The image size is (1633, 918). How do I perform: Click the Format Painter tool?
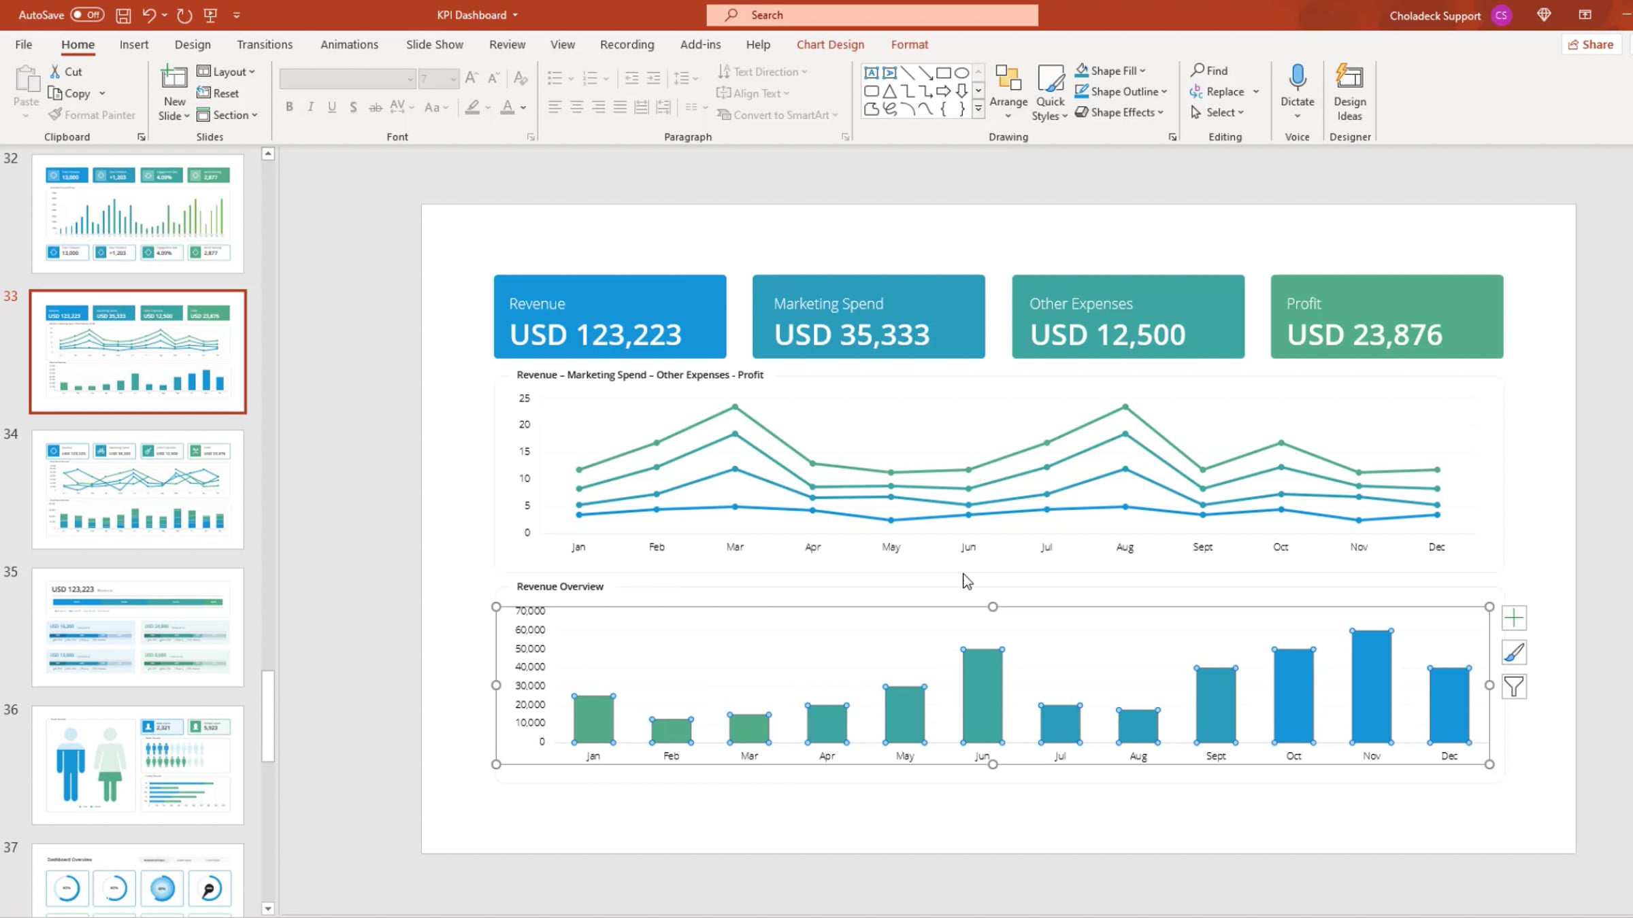[x=92, y=115]
